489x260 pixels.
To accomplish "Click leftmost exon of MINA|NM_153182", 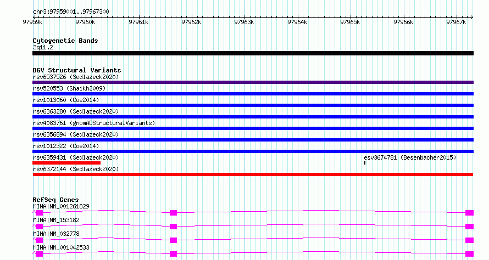I will click(39, 227).
